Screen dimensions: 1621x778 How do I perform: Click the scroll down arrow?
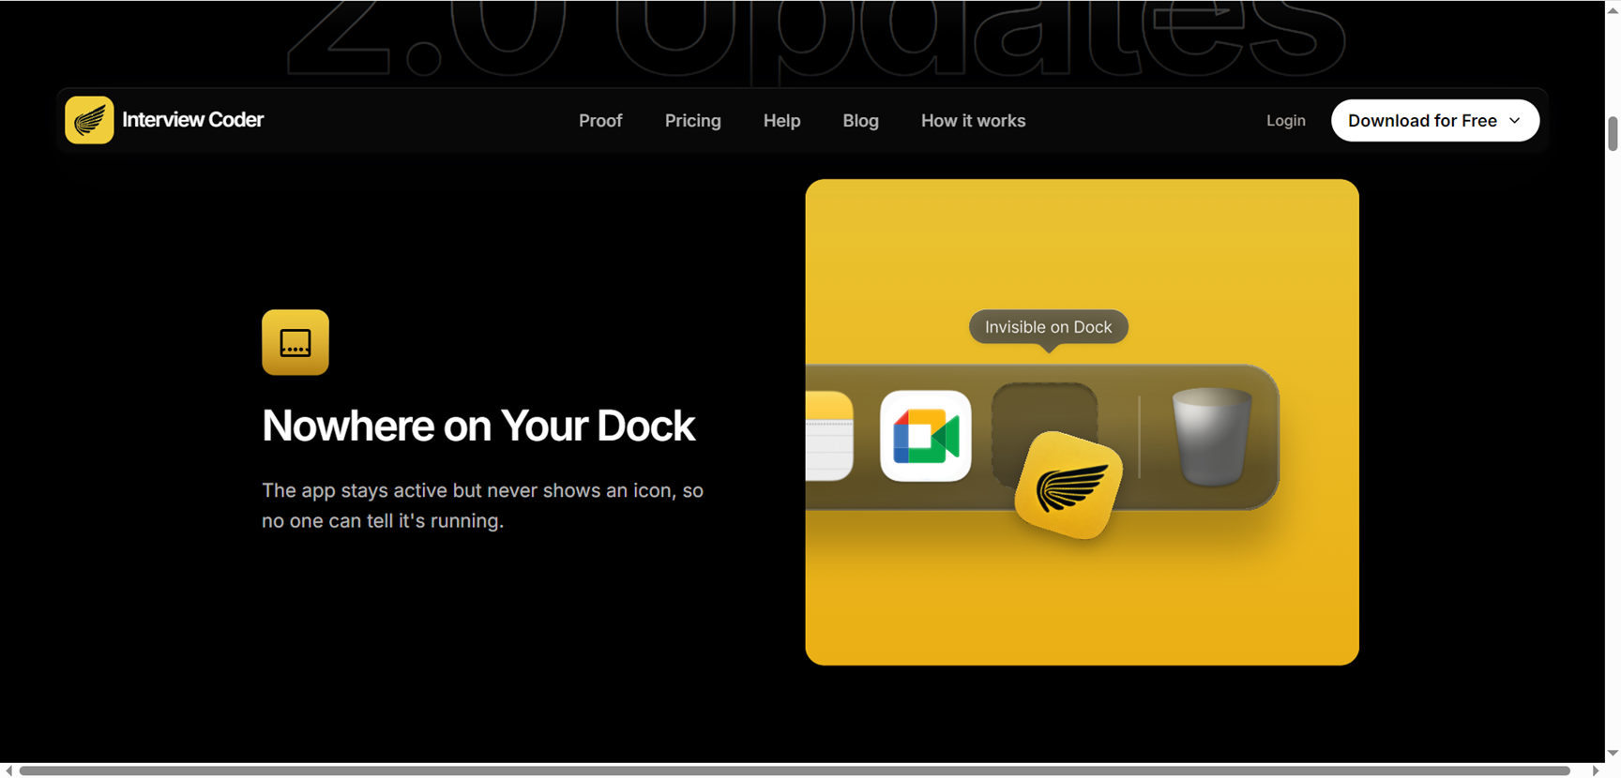pos(1613,753)
